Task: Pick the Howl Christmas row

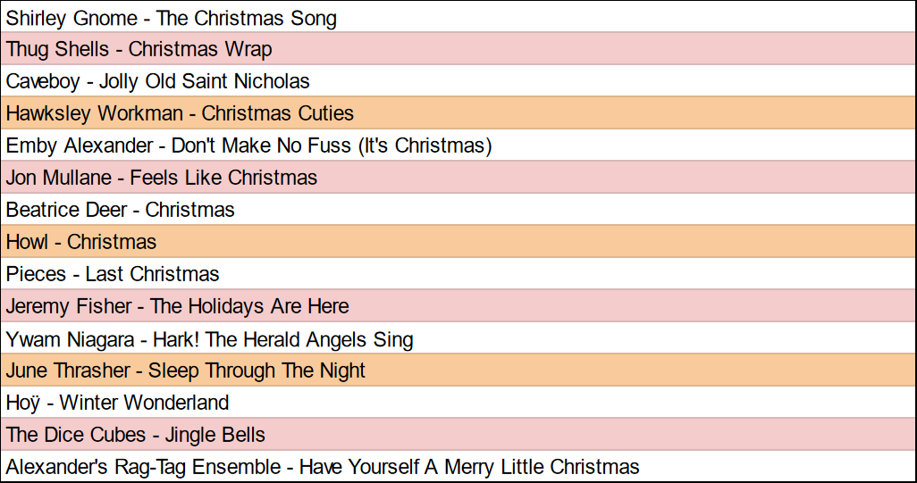Action: 81,242
